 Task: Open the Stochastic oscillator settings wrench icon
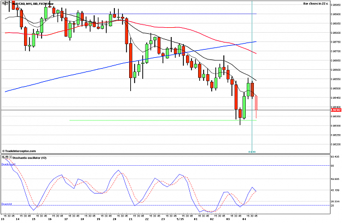pyautogui.click(x=3, y=157)
